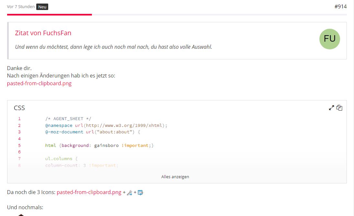Click FuchsFan's green FU avatar

point(329,39)
